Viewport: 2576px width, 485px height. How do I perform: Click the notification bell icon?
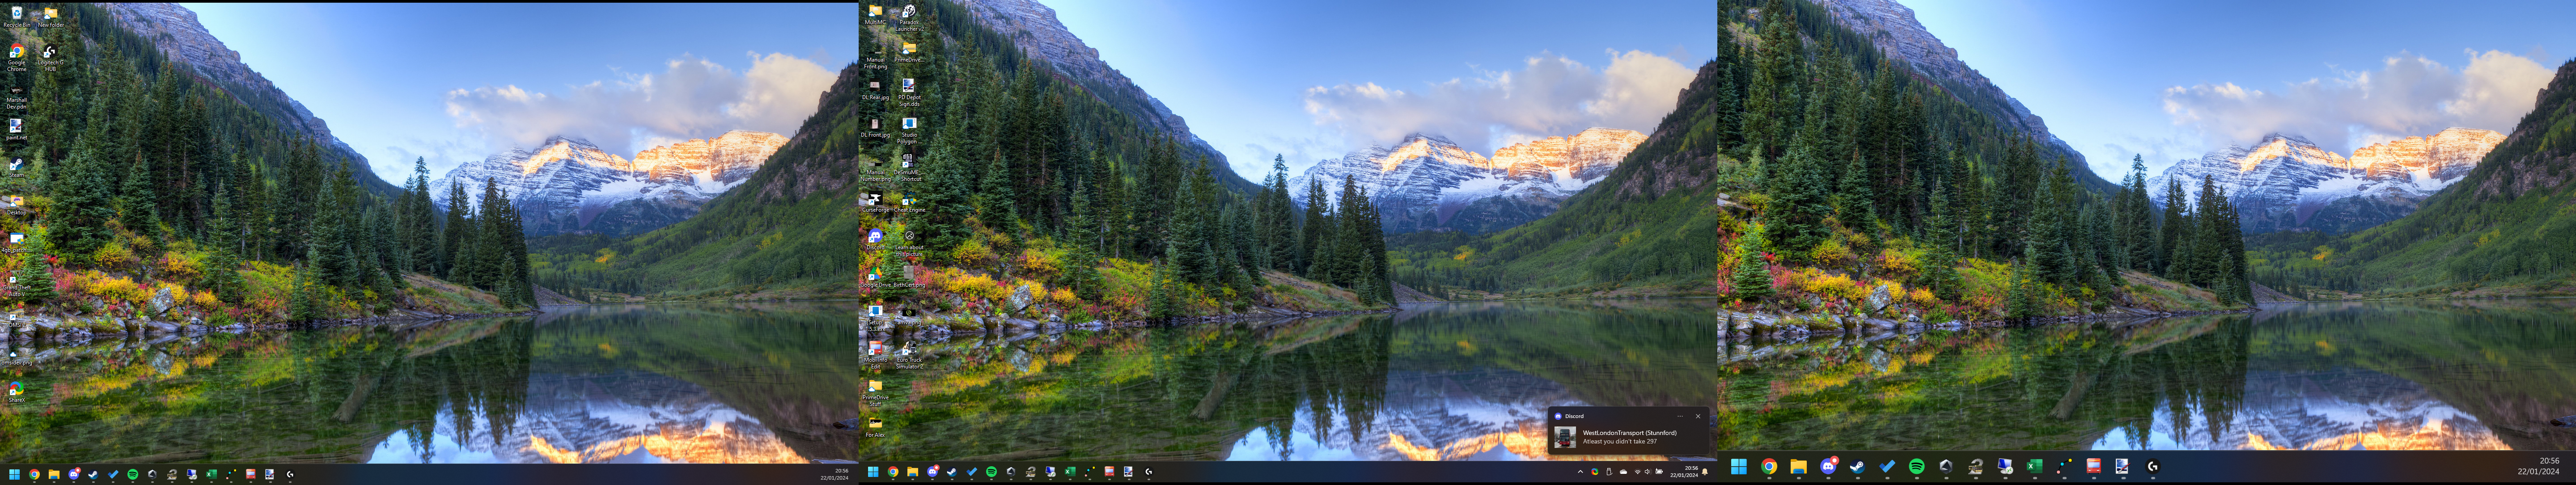coord(1705,472)
